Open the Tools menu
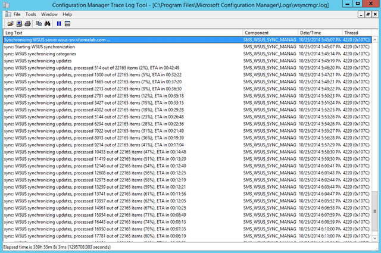This screenshot has width=381, height=253. click(31, 14)
